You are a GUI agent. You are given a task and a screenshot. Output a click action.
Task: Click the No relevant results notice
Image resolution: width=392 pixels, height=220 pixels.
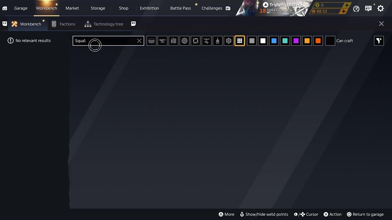pos(29,41)
